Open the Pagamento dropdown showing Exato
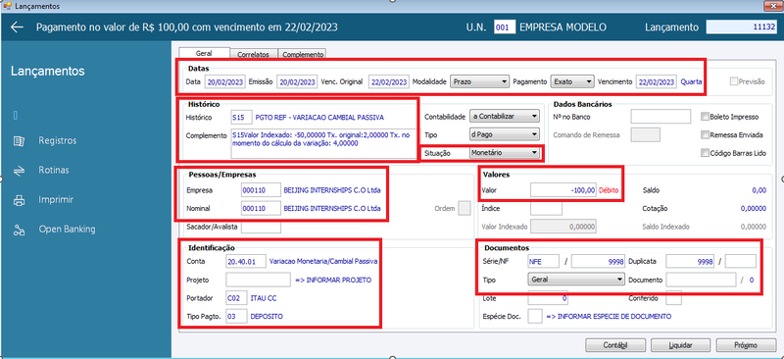The width and height of the screenshot is (784, 359). tap(571, 81)
